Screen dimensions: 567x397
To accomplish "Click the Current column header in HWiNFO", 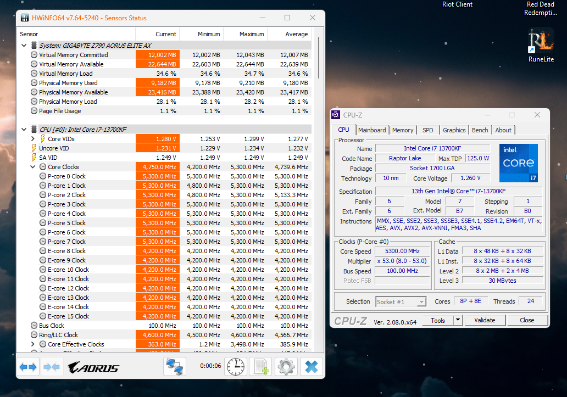I will [157, 34].
